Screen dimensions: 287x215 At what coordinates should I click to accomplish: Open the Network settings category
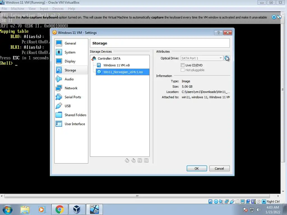(71, 88)
